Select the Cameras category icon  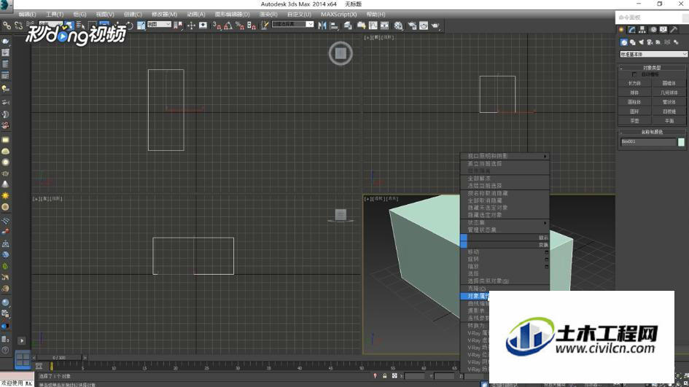[650, 42]
